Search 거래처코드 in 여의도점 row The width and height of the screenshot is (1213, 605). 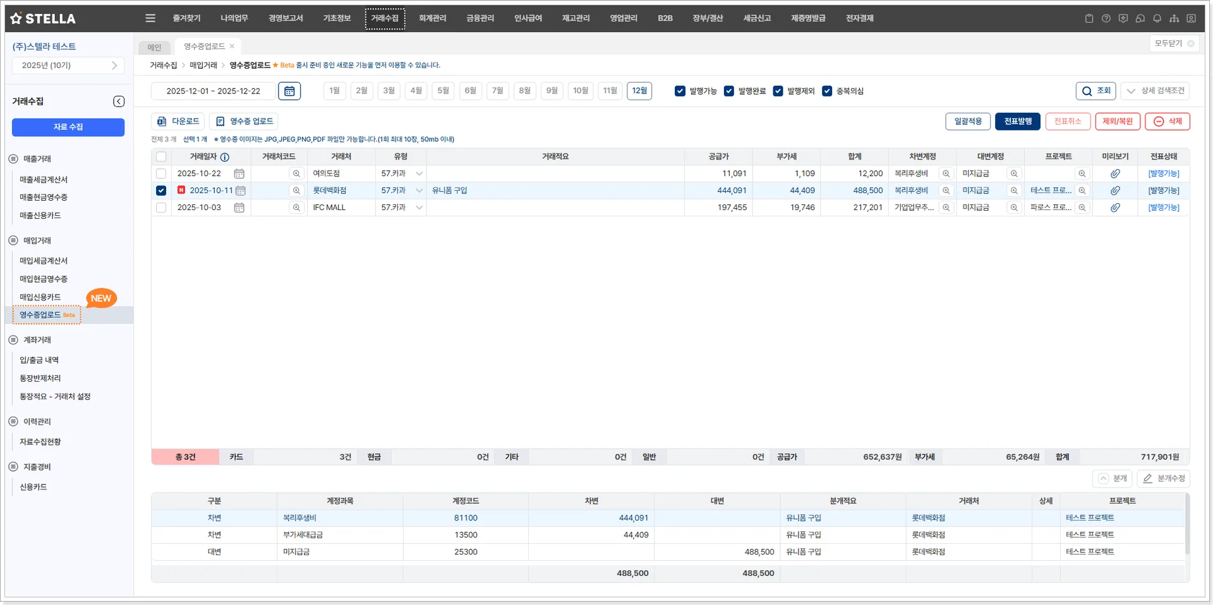[296, 173]
